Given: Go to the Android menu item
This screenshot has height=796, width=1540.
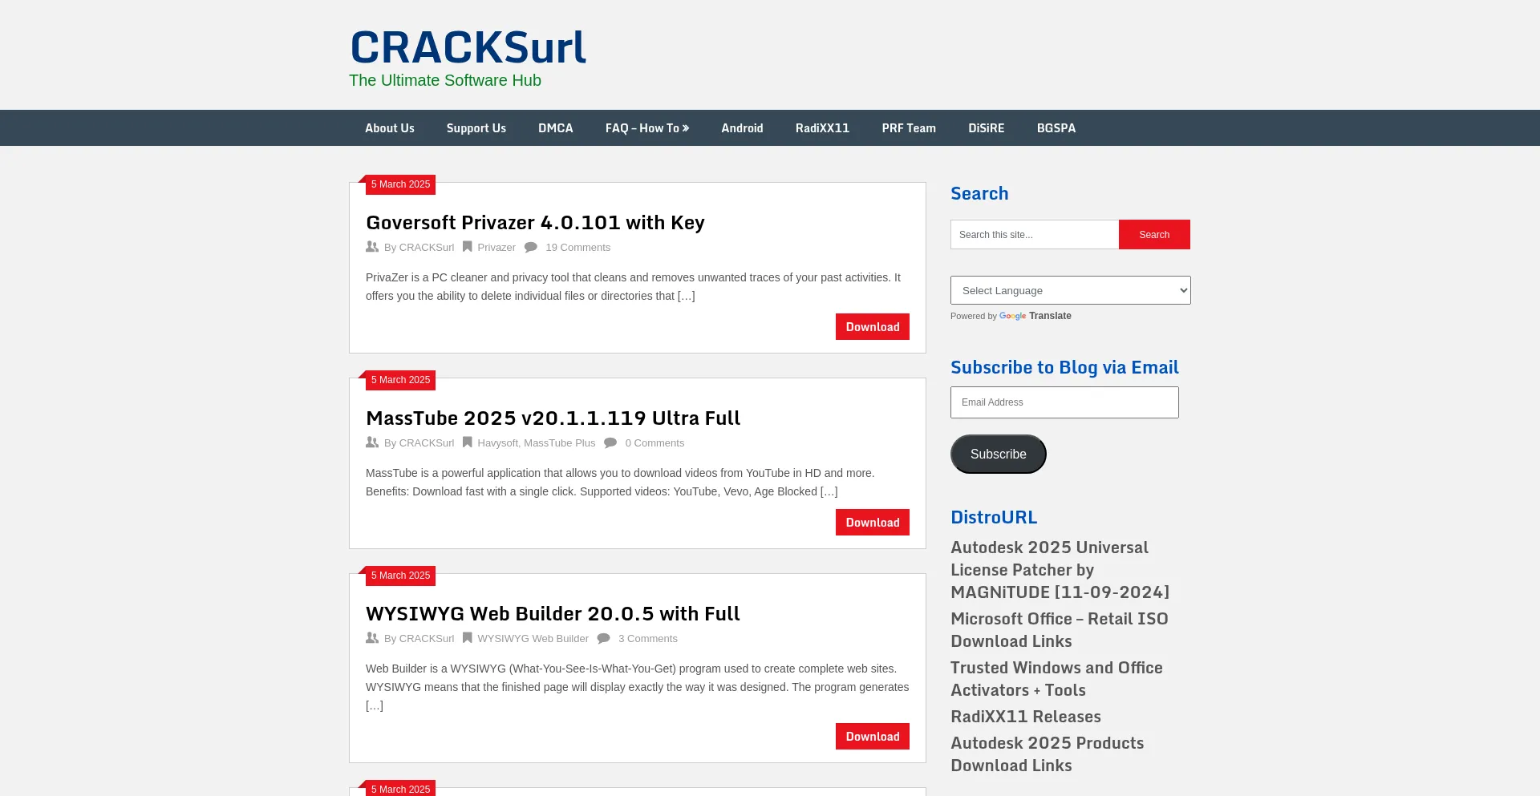Looking at the screenshot, I should [742, 128].
